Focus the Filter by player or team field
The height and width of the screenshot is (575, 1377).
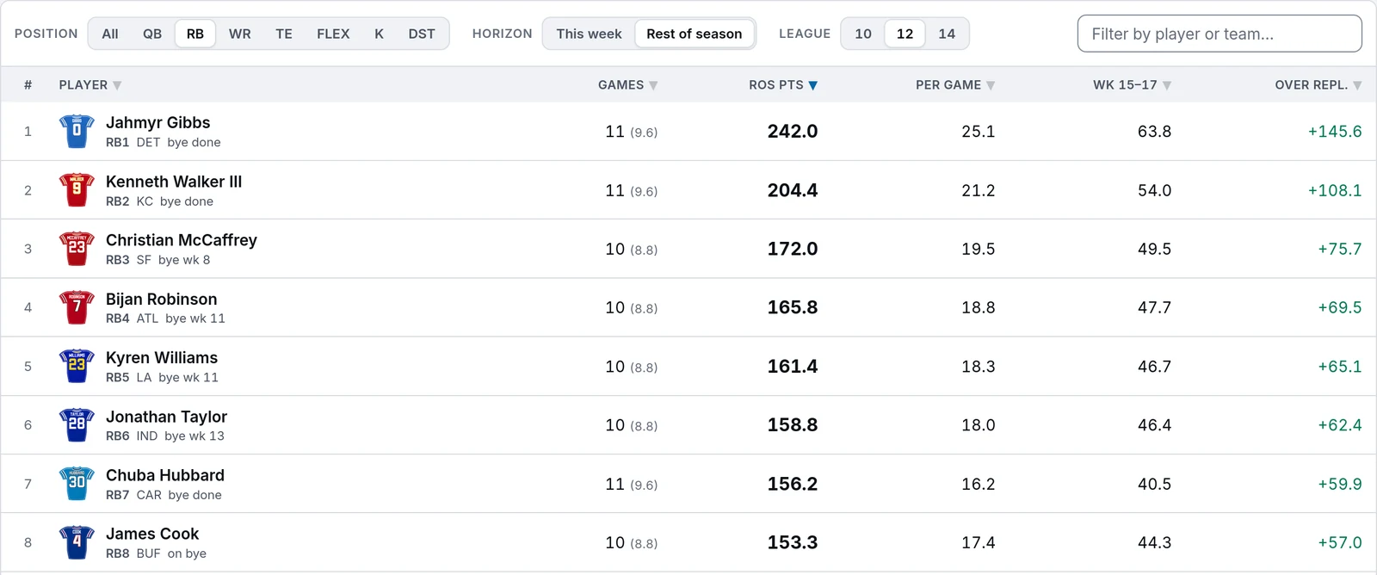pyautogui.click(x=1220, y=34)
